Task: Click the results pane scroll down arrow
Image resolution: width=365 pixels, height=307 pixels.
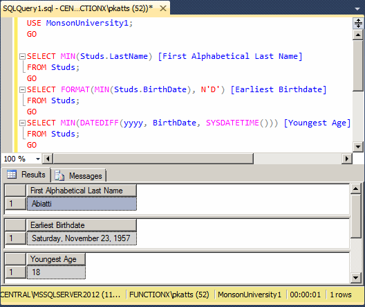Action: 355,278
